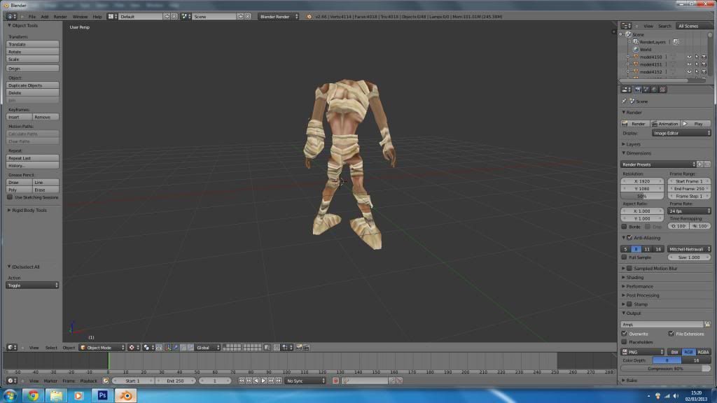
Task: Open the Mitchell-Netravali filter dropdown
Action: click(689, 249)
